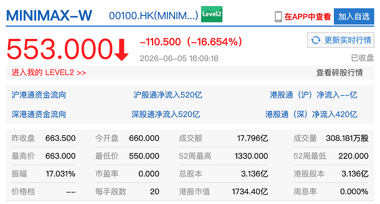
Task: Click the 价格档 value --
Action: pos(70,192)
